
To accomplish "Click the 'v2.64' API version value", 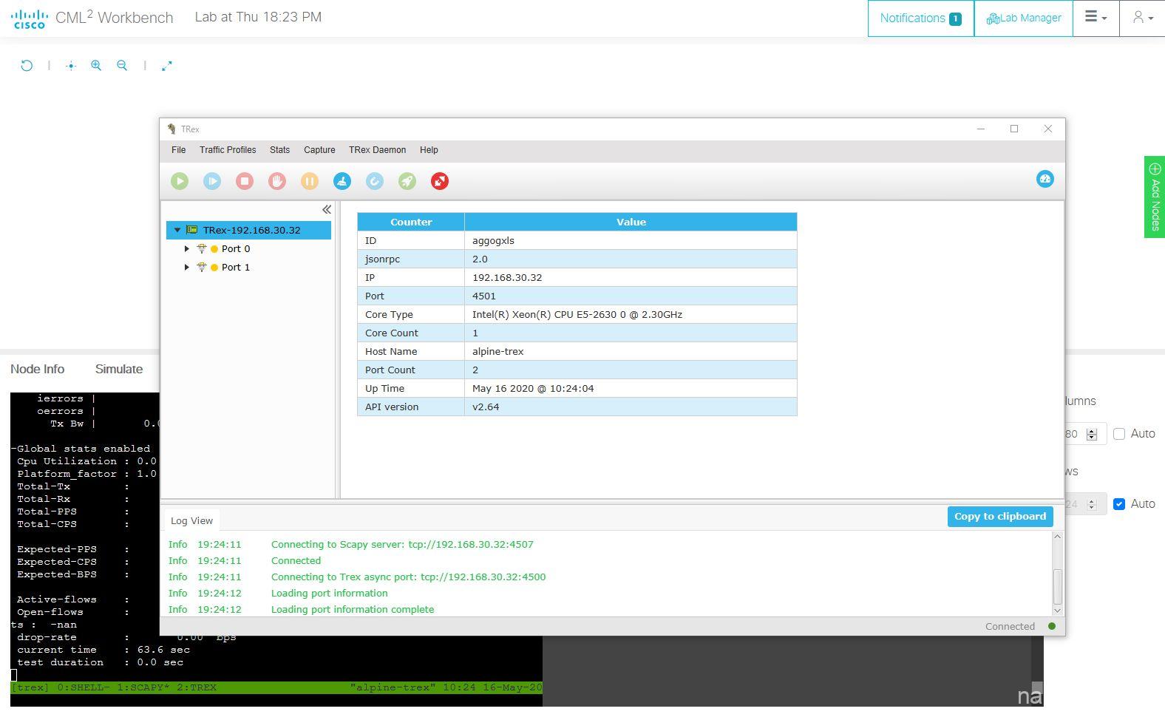I will coord(486,407).
